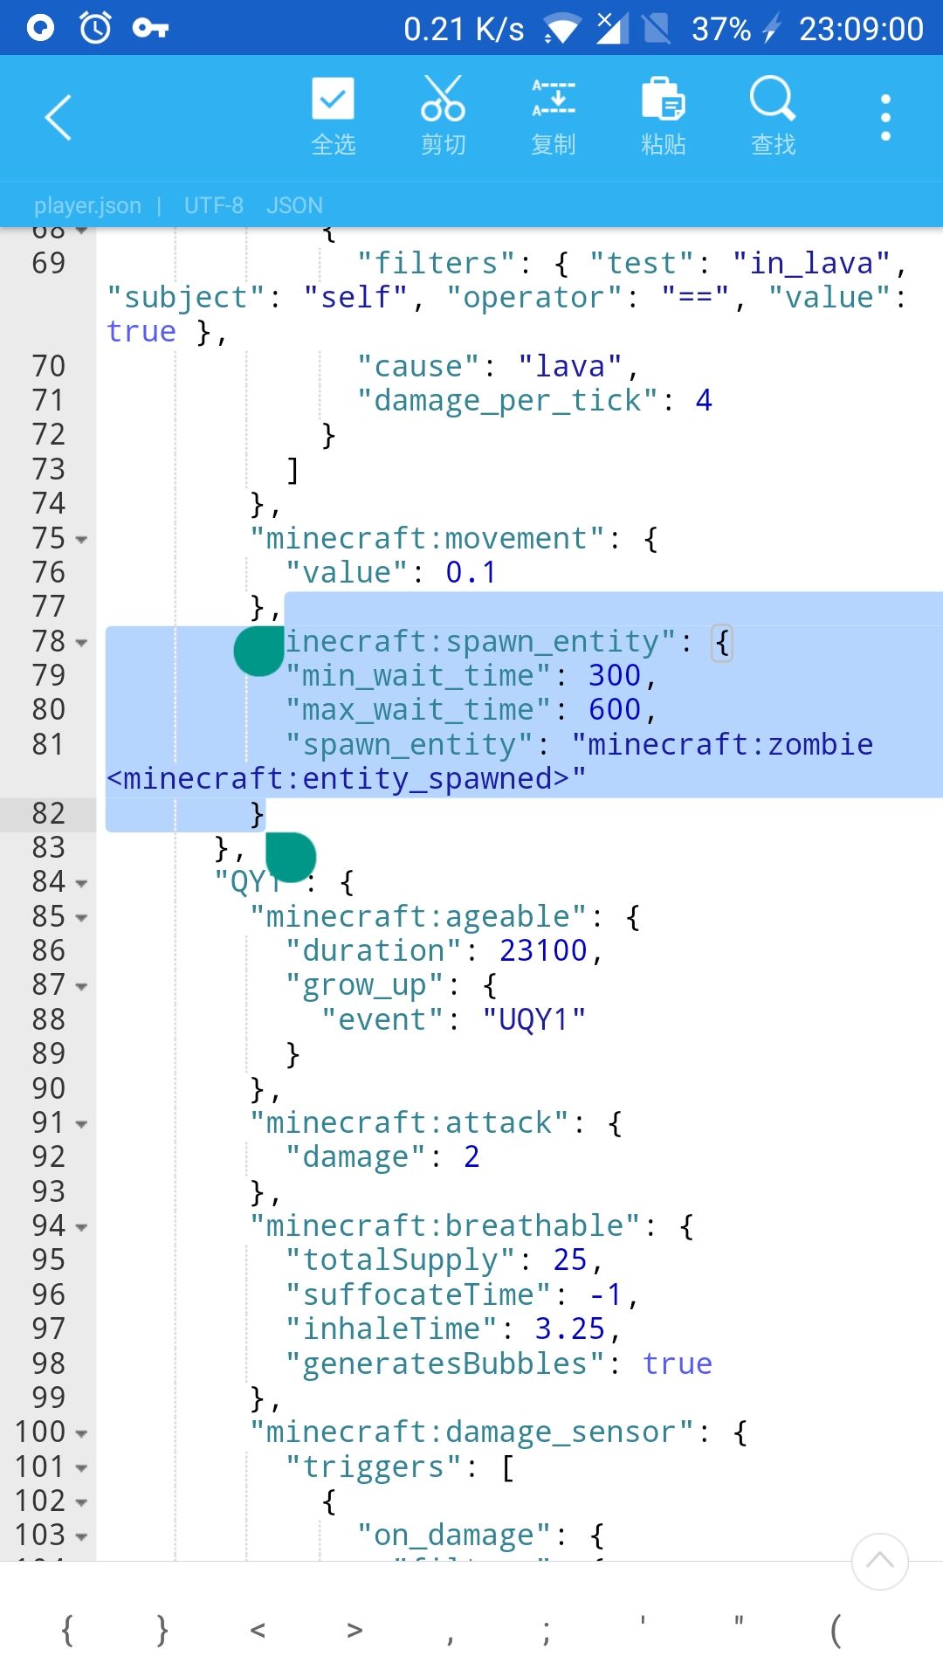
Task: Tap the scroll-to-top arrow circle
Action: pyautogui.click(x=879, y=1562)
